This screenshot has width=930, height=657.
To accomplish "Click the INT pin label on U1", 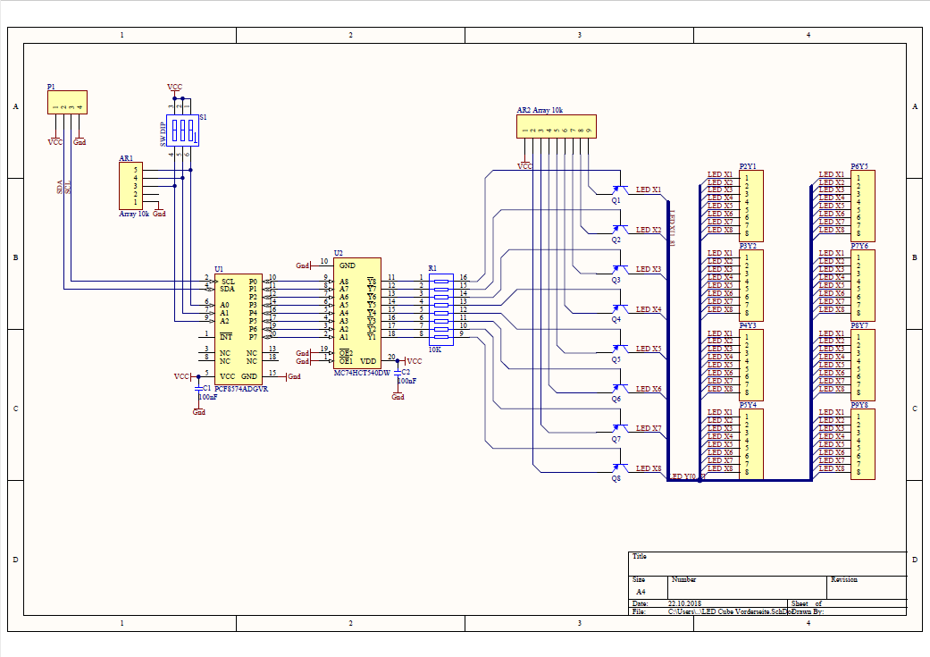I will coord(226,337).
